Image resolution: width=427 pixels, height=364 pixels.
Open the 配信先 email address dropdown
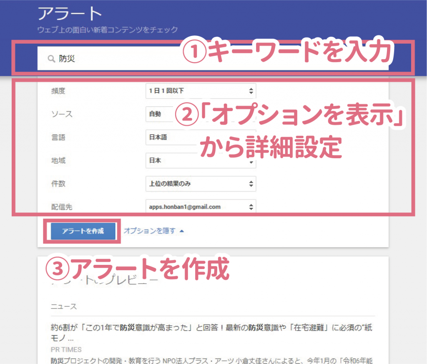point(201,207)
